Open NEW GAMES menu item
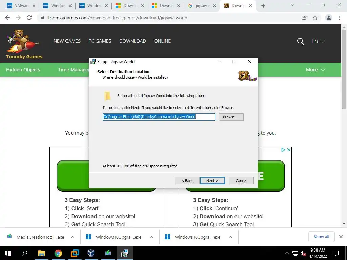This screenshot has width=347, height=260. pos(67,41)
